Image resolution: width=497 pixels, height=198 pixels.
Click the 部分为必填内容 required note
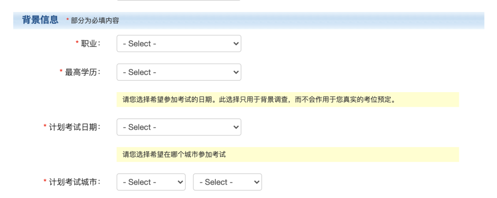pos(95,21)
